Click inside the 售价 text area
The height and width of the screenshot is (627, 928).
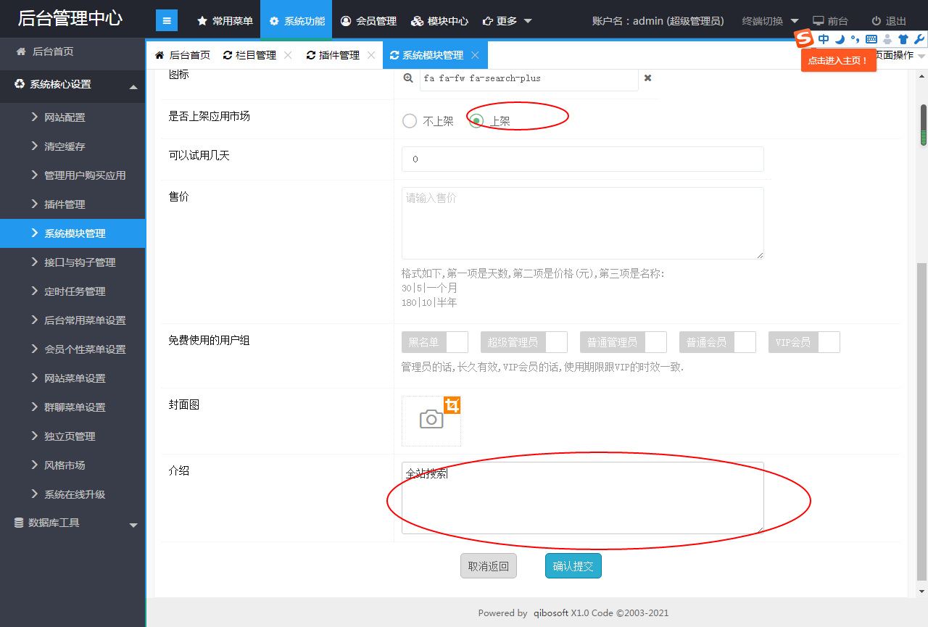582,223
